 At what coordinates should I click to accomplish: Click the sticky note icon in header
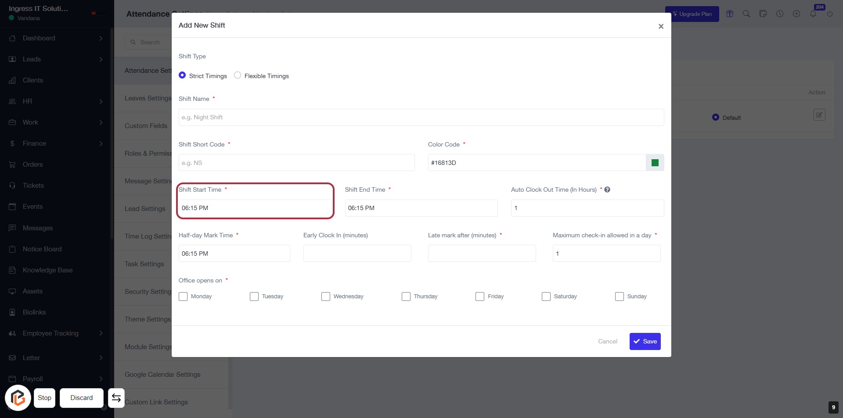(x=763, y=14)
